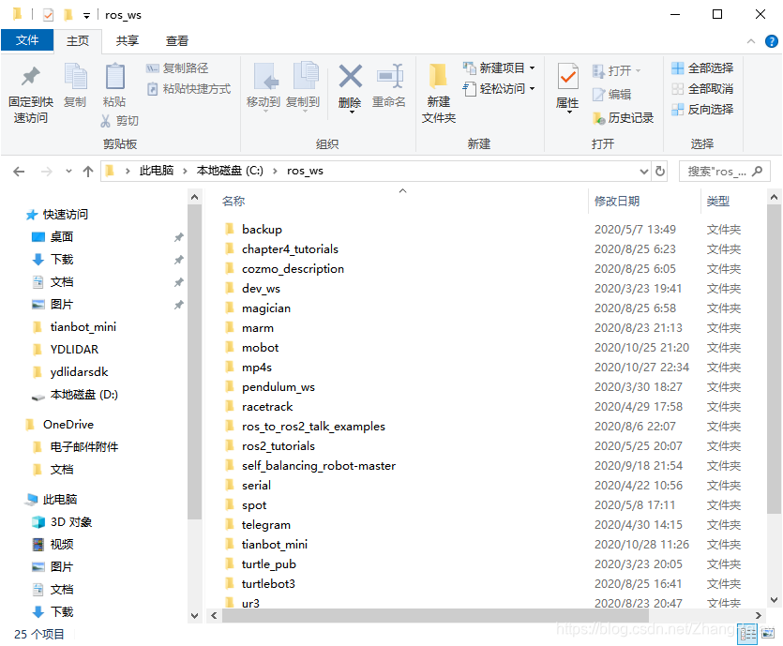Click the chevron after 此电脑 in address bar
This screenshot has height=646, width=783.
point(185,172)
